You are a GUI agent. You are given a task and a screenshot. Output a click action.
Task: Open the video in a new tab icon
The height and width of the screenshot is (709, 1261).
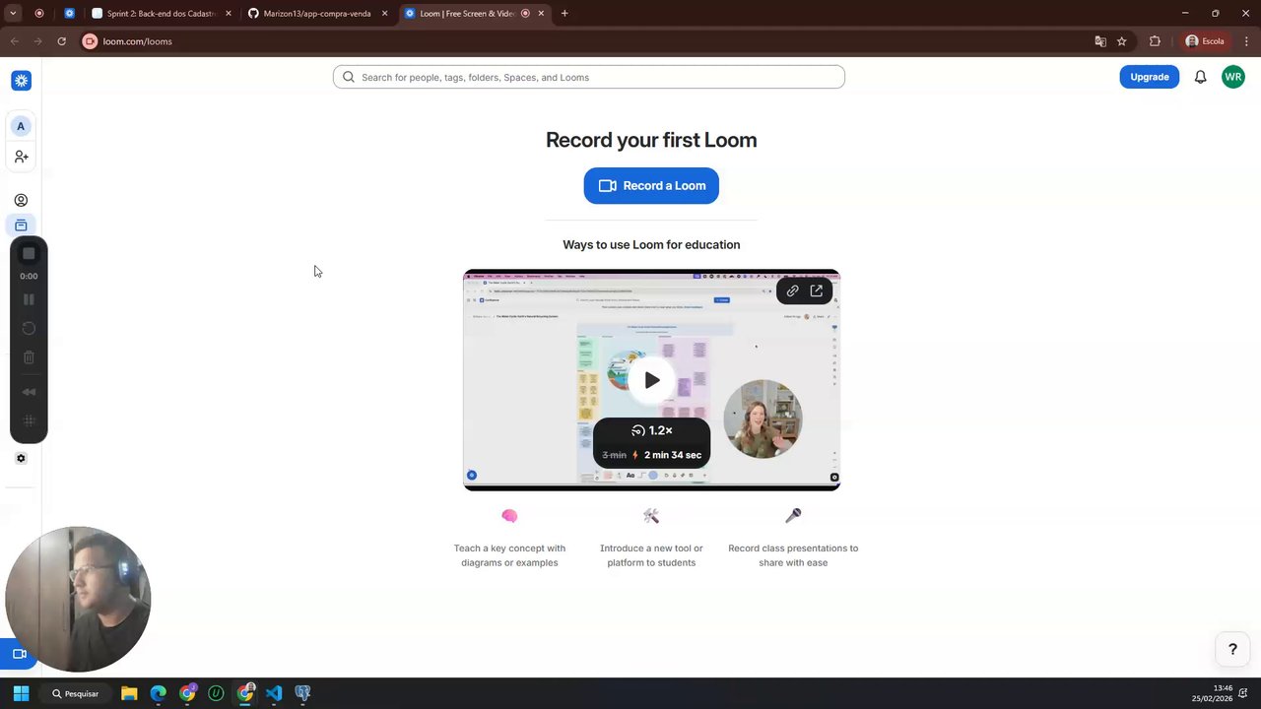point(817,290)
